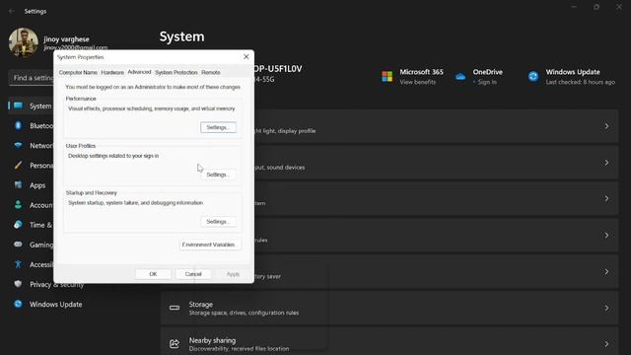631x355 pixels.
Task: Expand the Nearby sharing row chevron
Action: coord(606,344)
